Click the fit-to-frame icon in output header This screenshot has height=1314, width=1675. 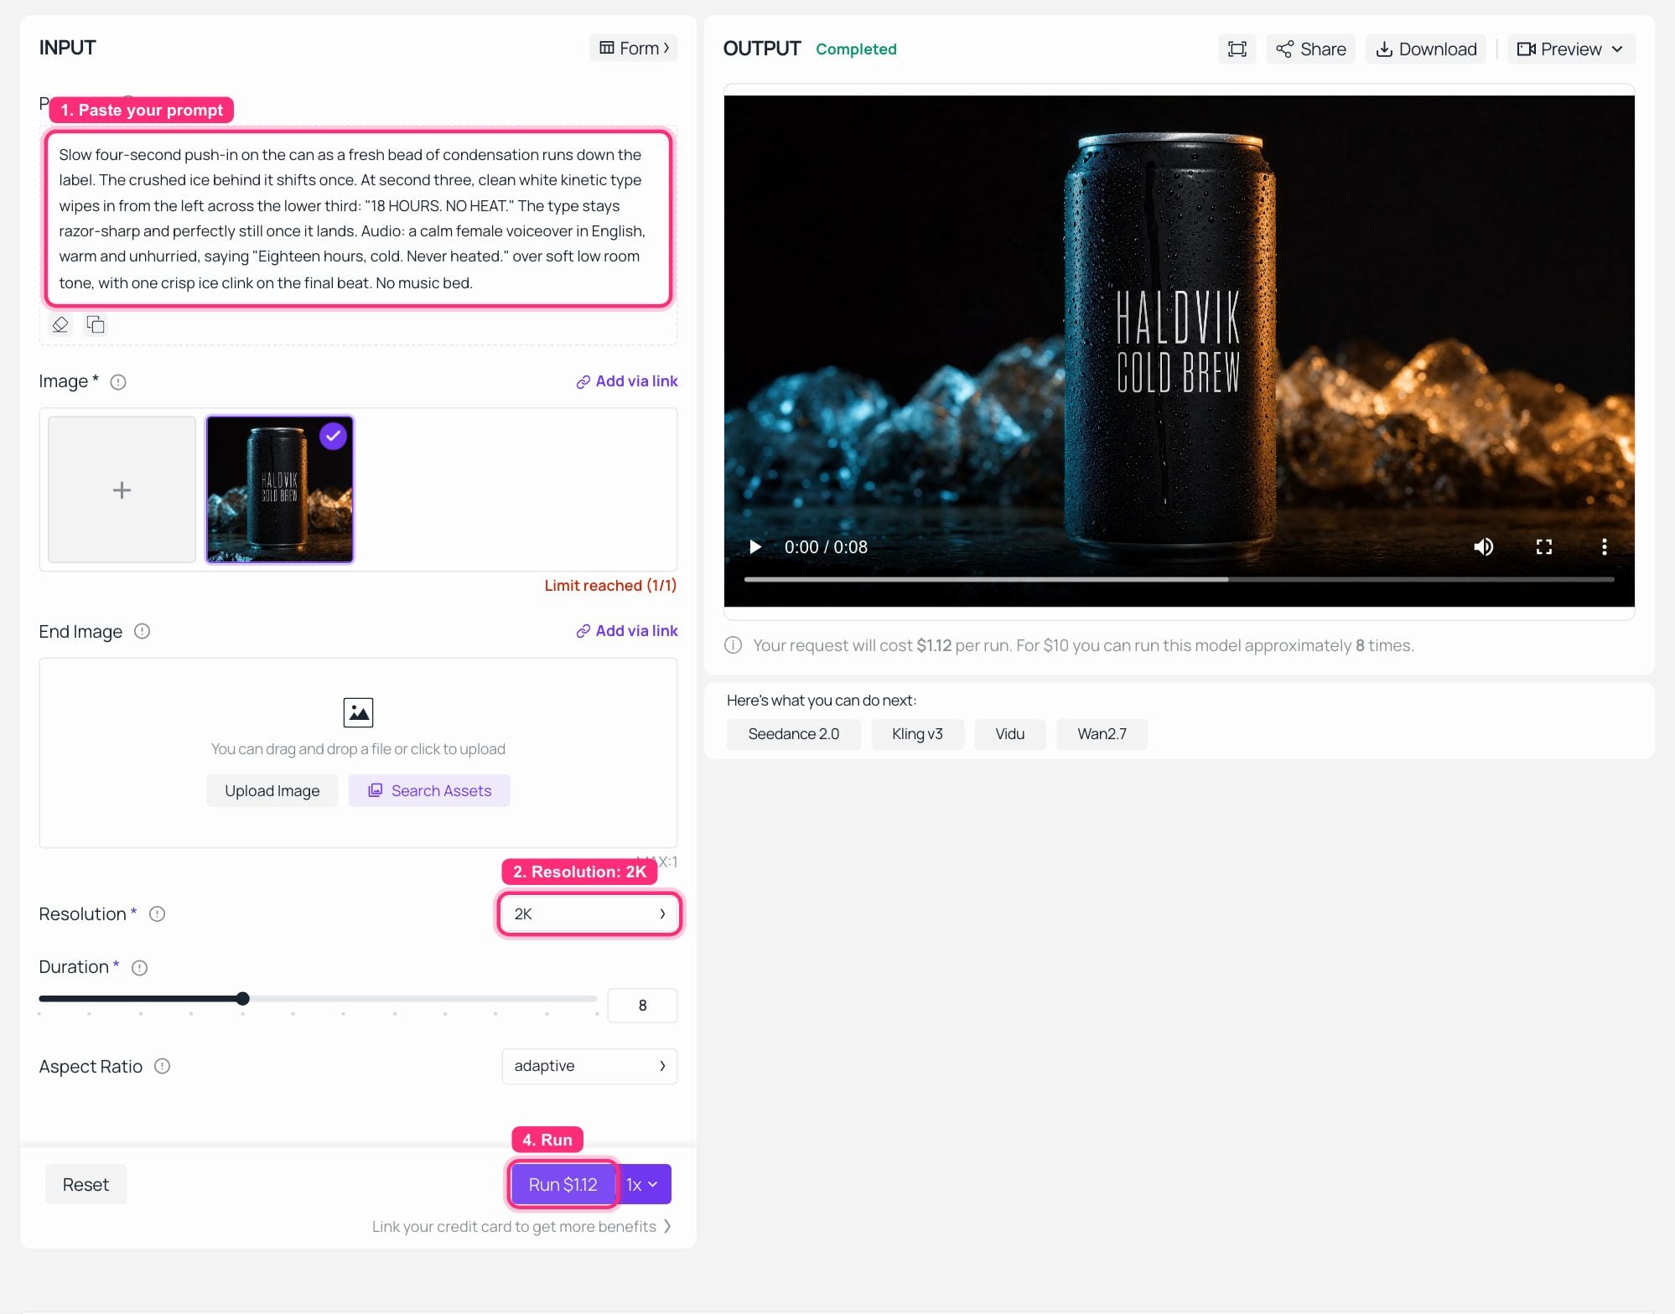click(x=1237, y=49)
